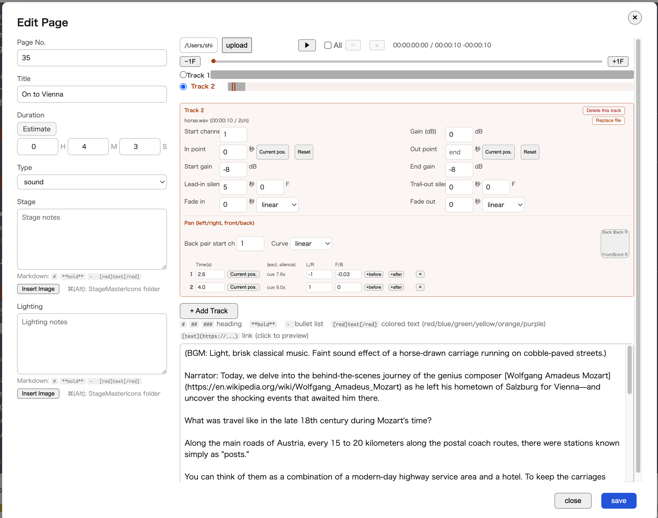Open the Fade out curve dropdown
Screen dimensions: 658x518
503,205
